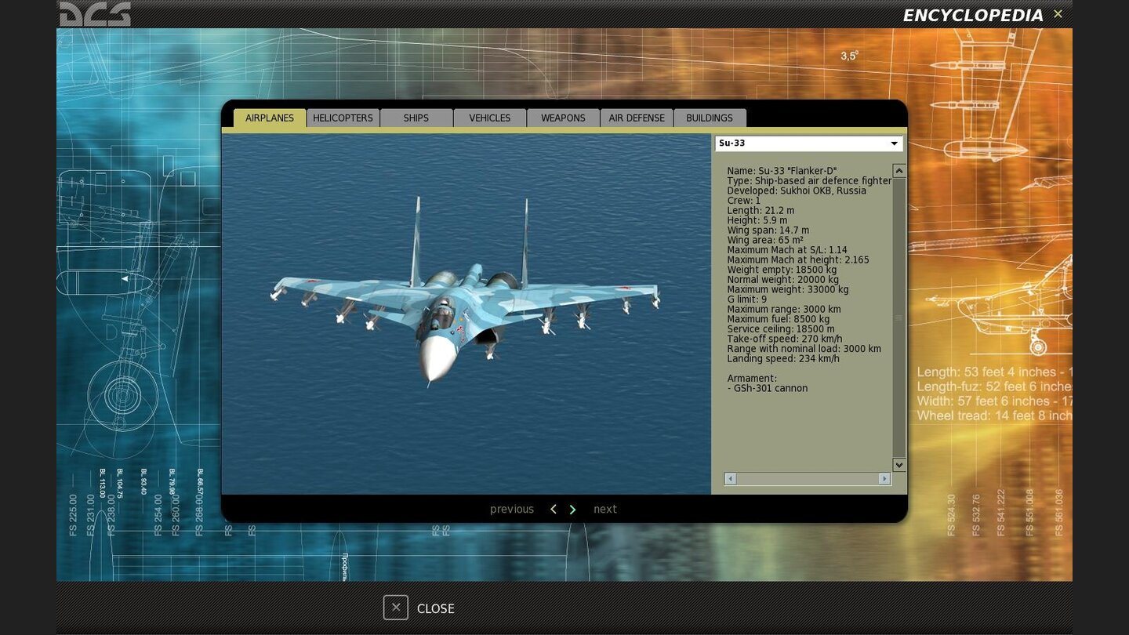Click the DCS logo in the header

[95, 14]
